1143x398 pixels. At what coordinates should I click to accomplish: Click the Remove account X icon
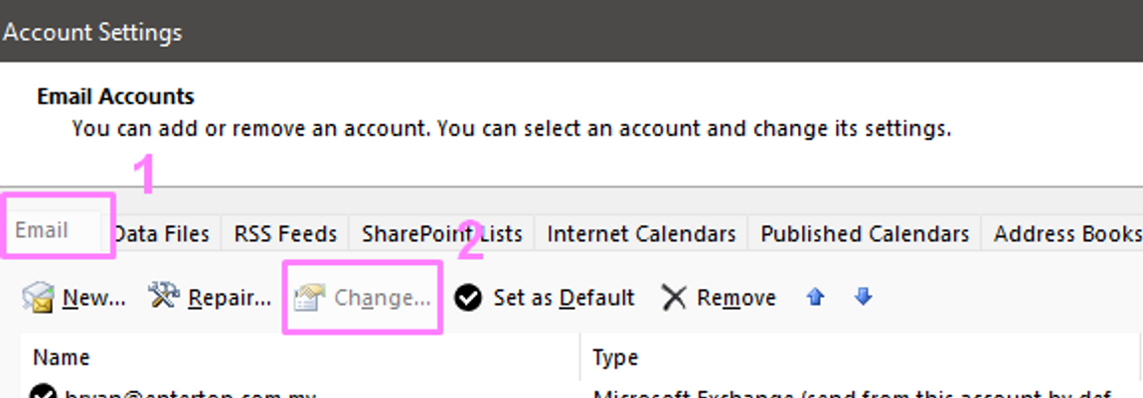pyautogui.click(x=674, y=297)
